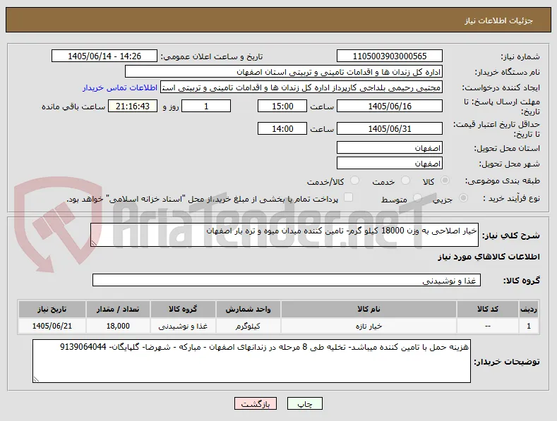
Task: Click the delivery city field اصفهان
Action: click(x=389, y=164)
